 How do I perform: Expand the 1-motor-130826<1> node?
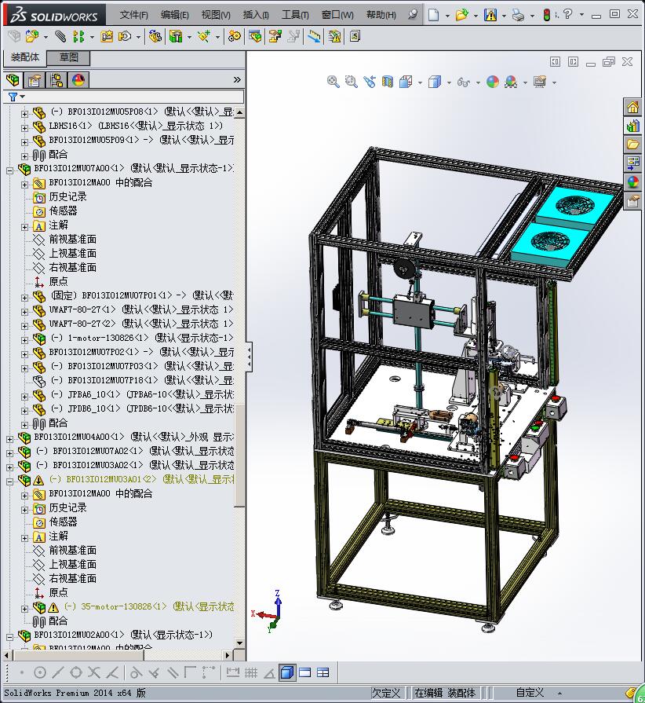pos(24,340)
